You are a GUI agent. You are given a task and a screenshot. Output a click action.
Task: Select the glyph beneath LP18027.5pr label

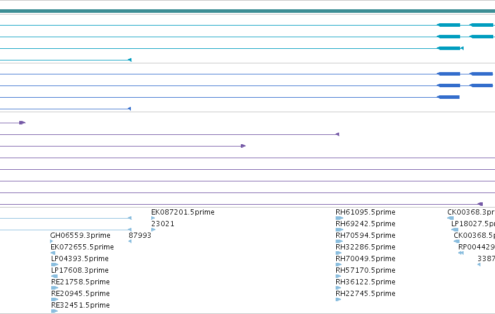[455, 230]
